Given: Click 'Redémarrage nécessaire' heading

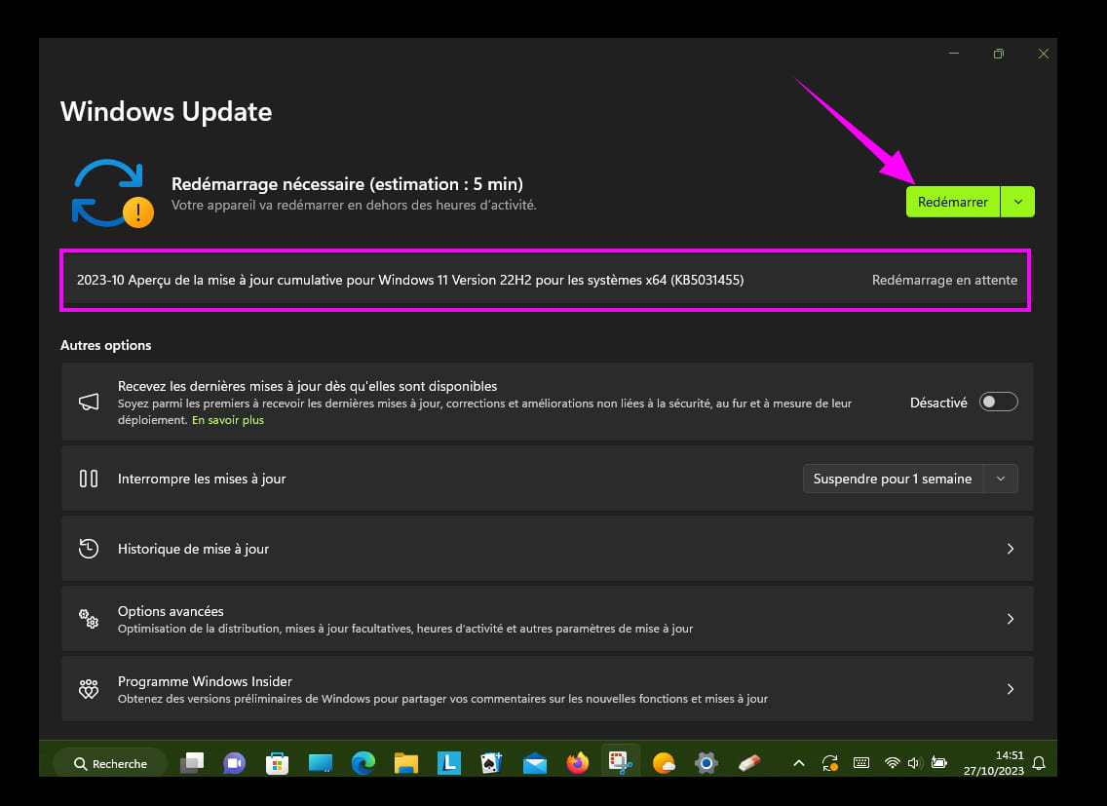Looking at the screenshot, I should click(347, 184).
